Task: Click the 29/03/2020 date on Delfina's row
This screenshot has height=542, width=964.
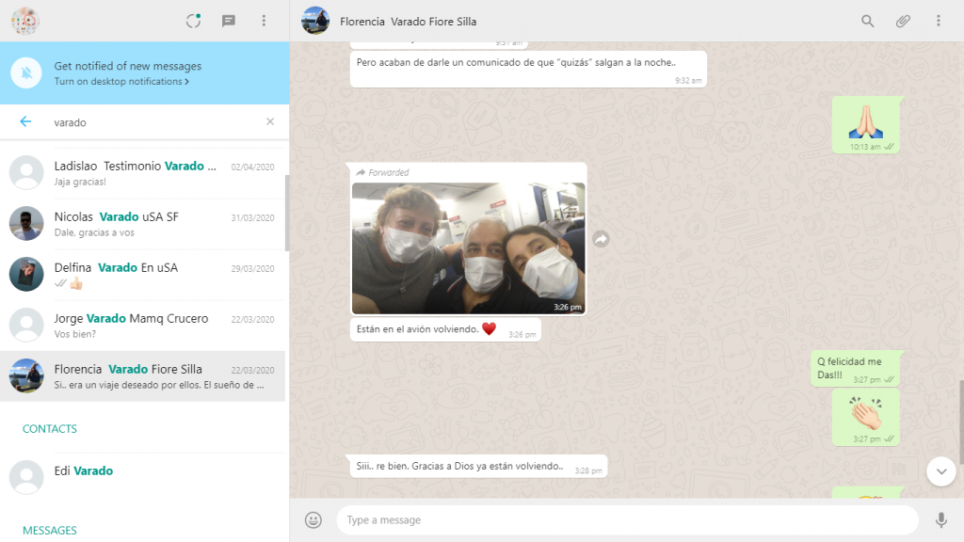Action: [x=252, y=269]
